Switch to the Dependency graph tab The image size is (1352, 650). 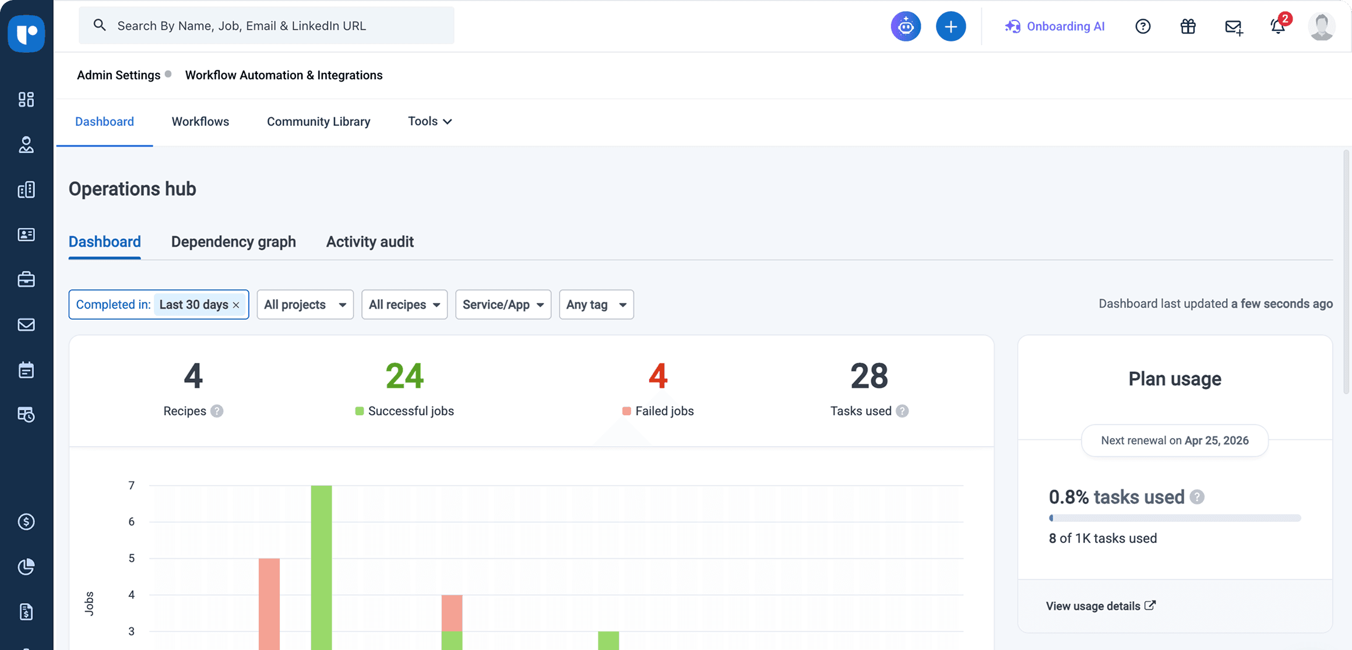tap(233, 242)
